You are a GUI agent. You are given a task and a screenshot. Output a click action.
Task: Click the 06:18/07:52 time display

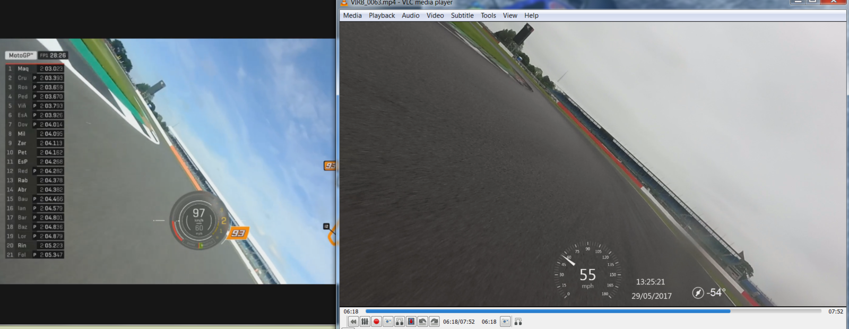click(x=459, y=322)
